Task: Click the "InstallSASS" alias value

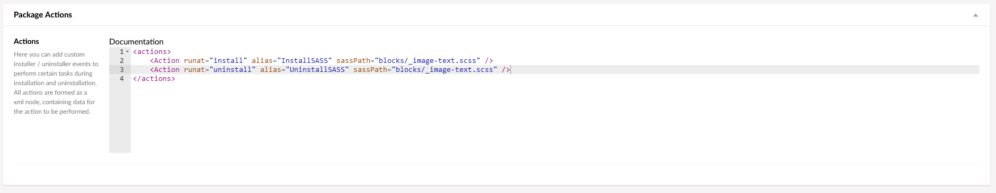Action: (x=305, y=61)
